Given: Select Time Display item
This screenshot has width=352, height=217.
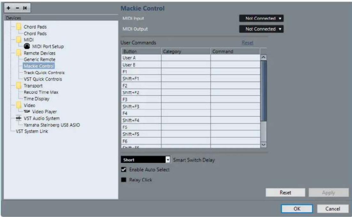Looking at the screenshot, I should (x=36, y=99).
